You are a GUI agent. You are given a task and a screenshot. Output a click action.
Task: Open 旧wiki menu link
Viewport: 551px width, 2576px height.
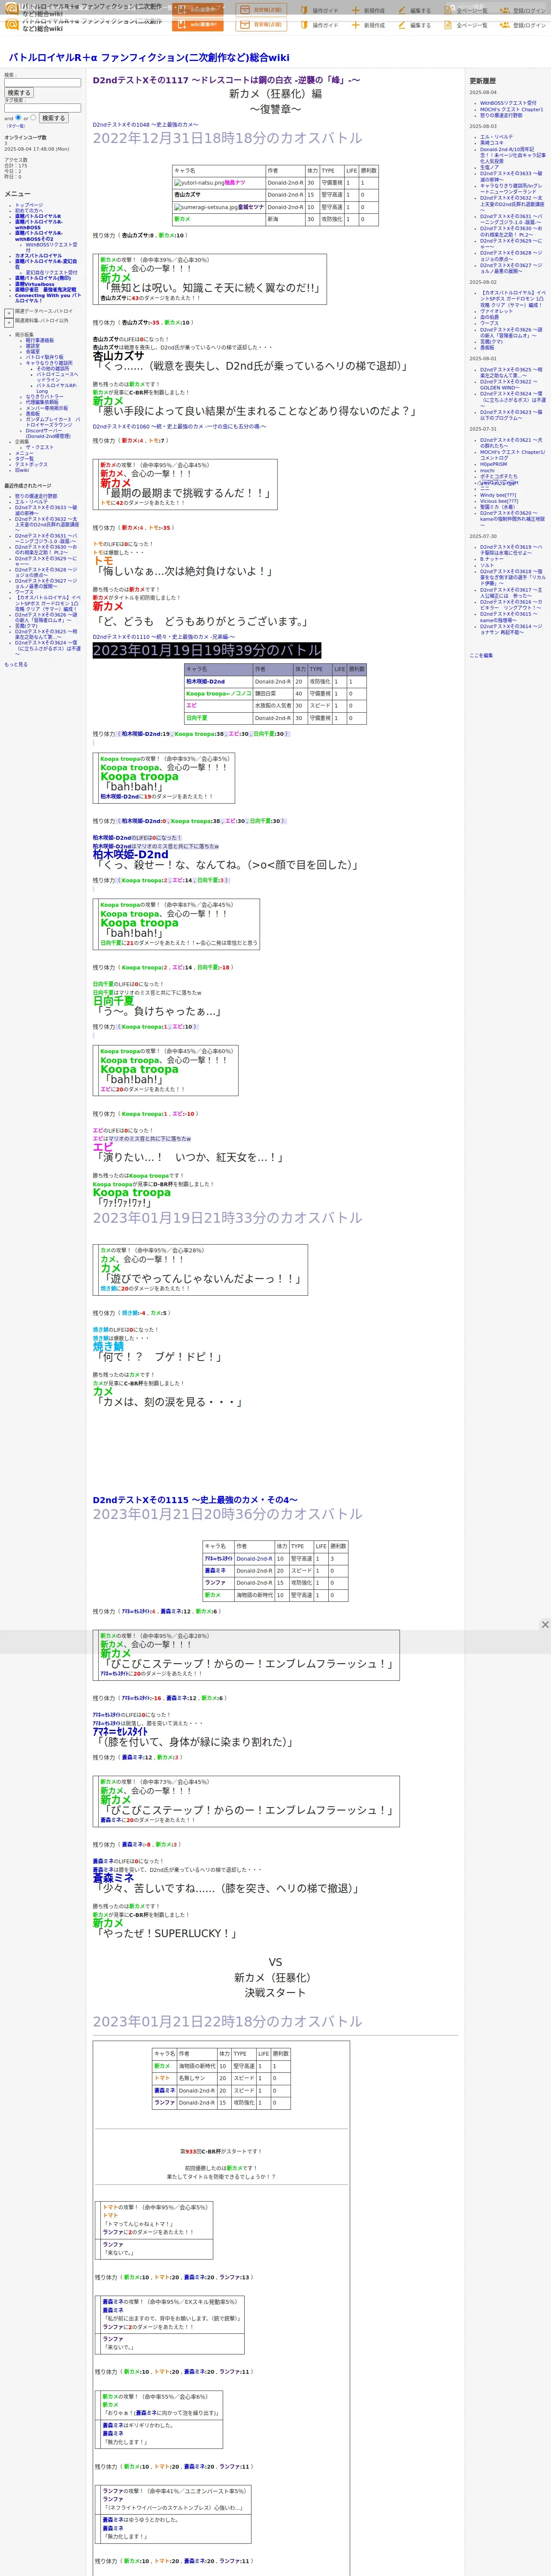pyautogui.click(x=22, y=471)
